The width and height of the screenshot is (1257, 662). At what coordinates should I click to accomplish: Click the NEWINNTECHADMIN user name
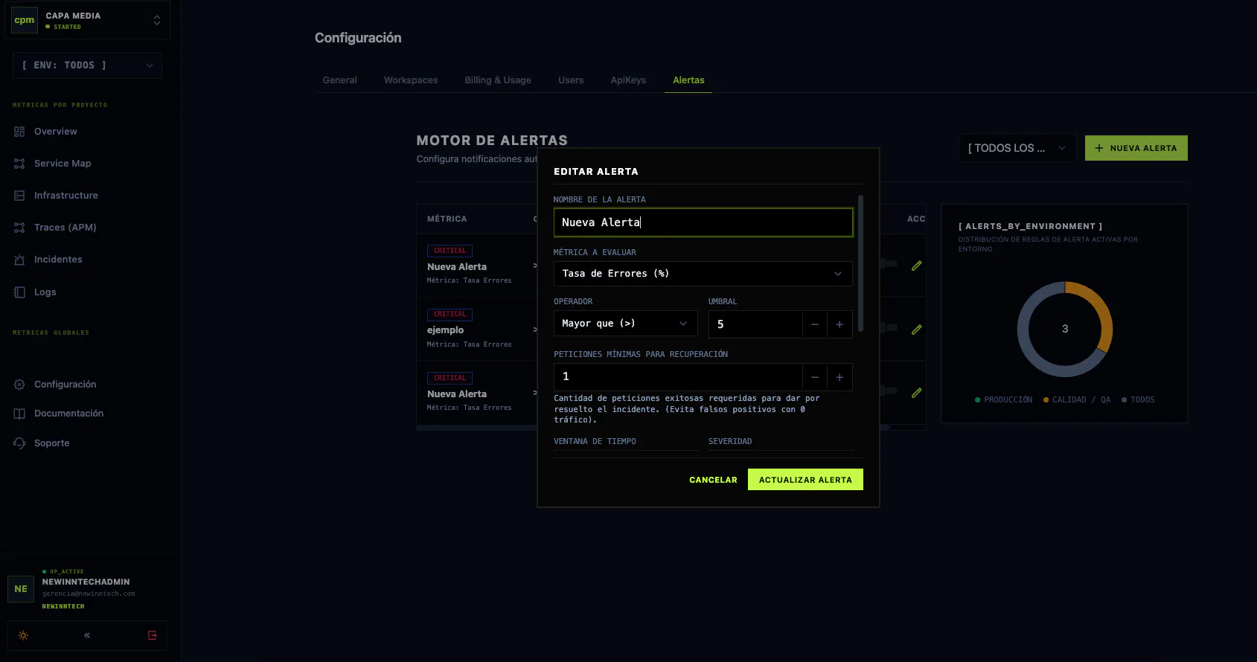coord(86,582)
